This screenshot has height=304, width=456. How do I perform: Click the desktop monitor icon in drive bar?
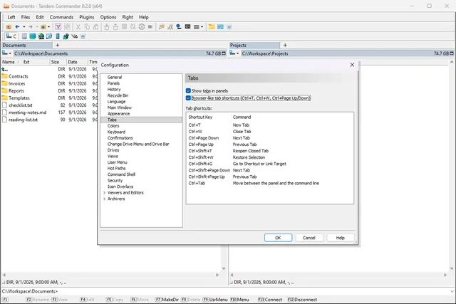point(33,36)
